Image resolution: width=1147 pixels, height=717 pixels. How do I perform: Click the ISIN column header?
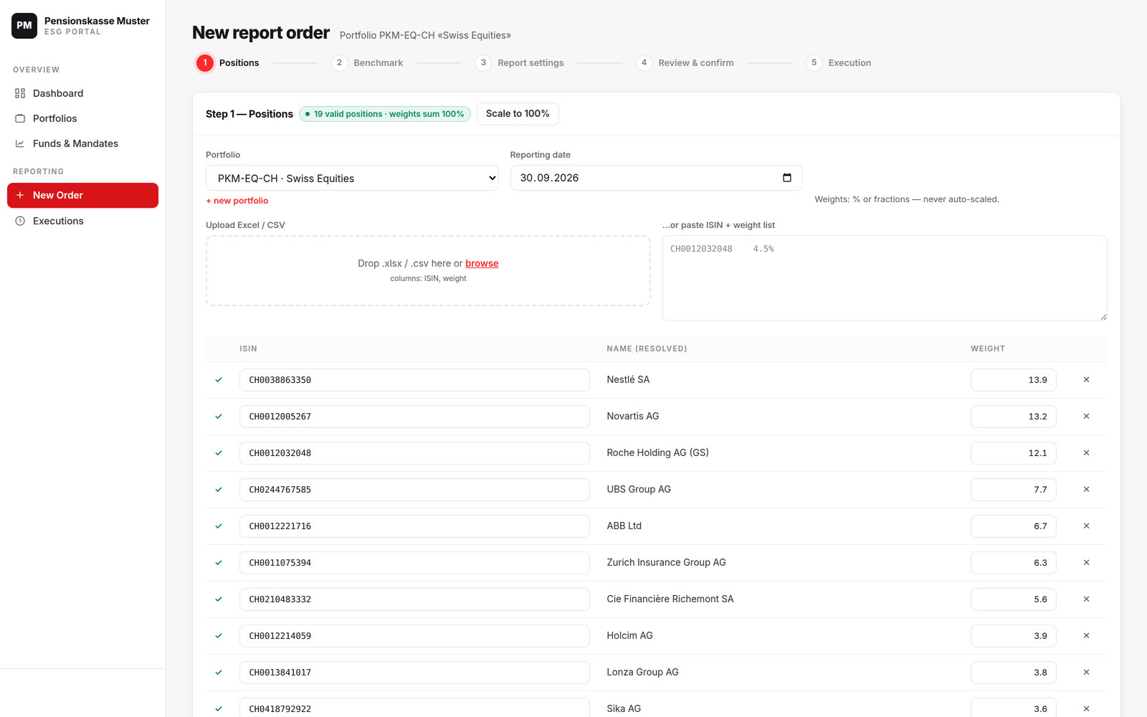248,348
